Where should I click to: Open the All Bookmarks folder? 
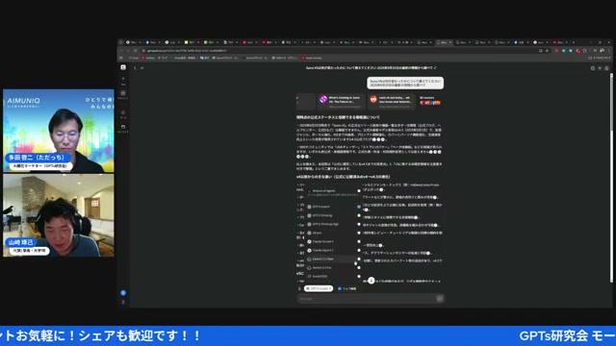[x=600, y=58]
